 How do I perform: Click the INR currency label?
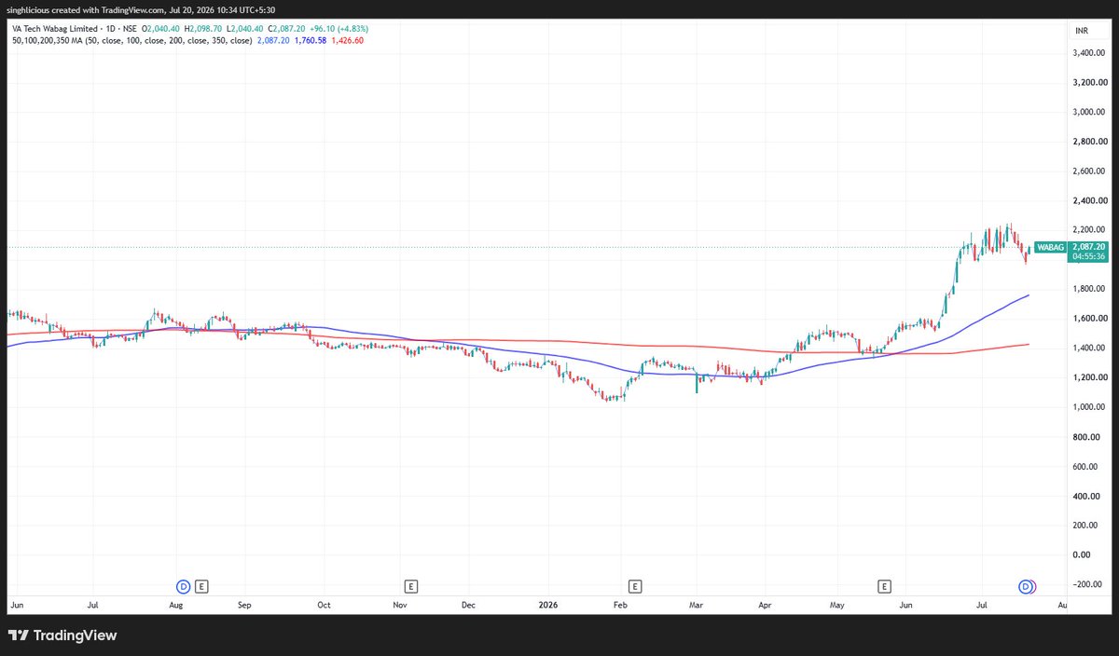click(x=1082, y=31)
